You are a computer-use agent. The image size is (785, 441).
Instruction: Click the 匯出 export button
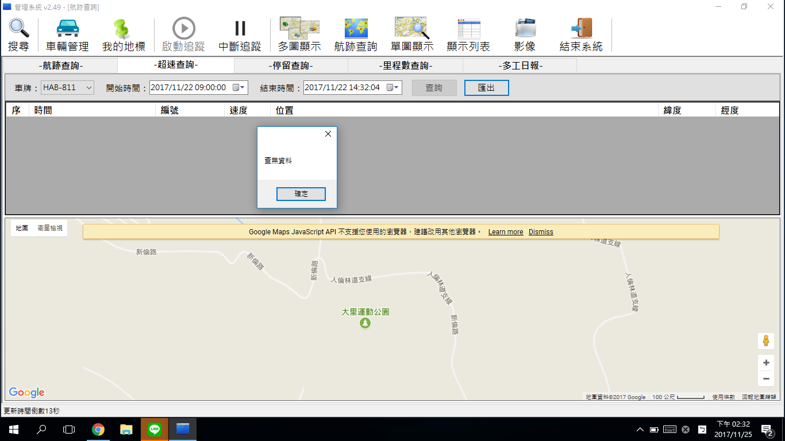[486, 88]
